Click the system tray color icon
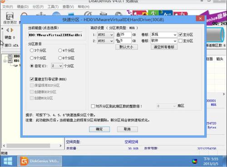Screen dimensions: 227x167 tap(195, 162)
